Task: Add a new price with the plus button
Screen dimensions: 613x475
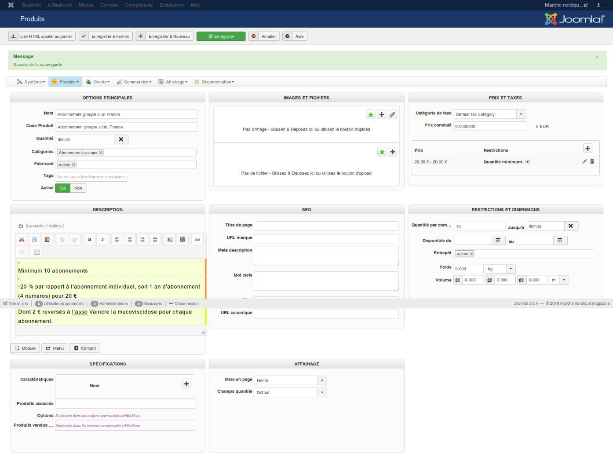Action: [587, 149]
